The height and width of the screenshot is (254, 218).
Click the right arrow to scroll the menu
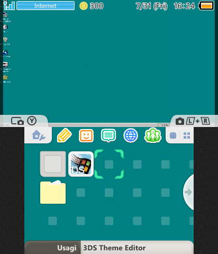tap(188, 192)
